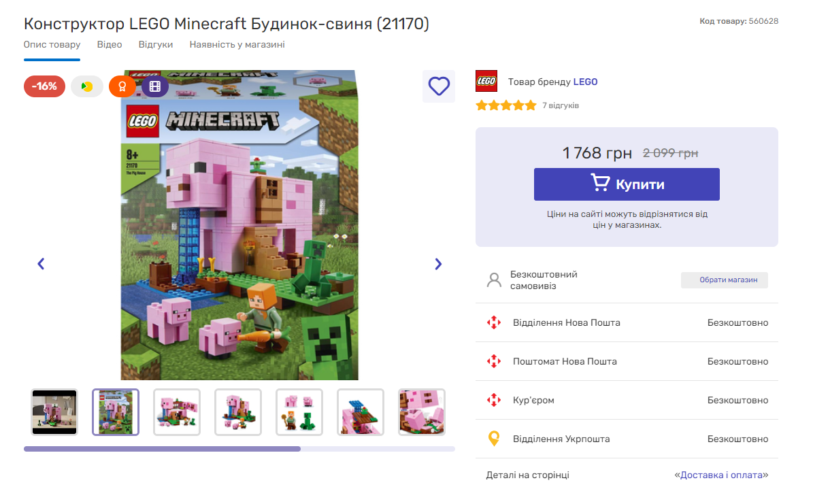This screenshot has height=504, width=813.
Task: Open the five-star rating reviews
Action: pos(506,105)
